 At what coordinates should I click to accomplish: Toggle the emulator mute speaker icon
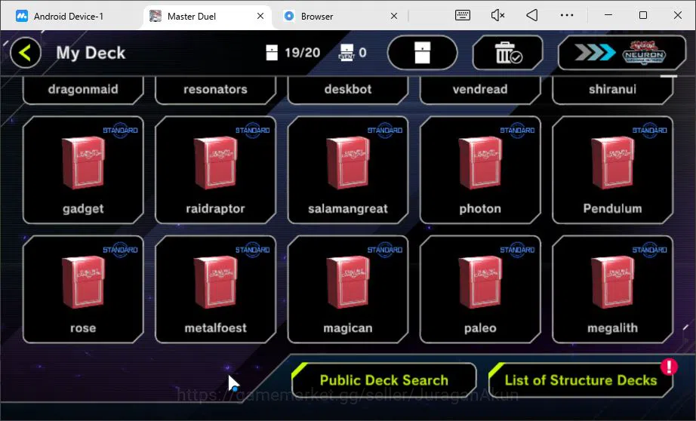tap(497, 16)
